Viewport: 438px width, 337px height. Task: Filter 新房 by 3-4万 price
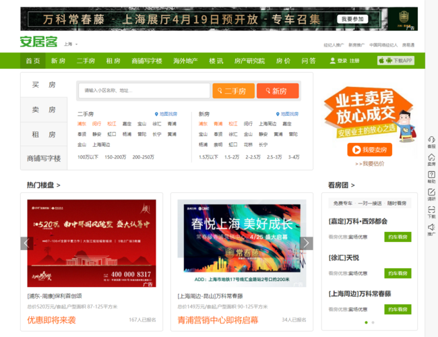(294, 157)
